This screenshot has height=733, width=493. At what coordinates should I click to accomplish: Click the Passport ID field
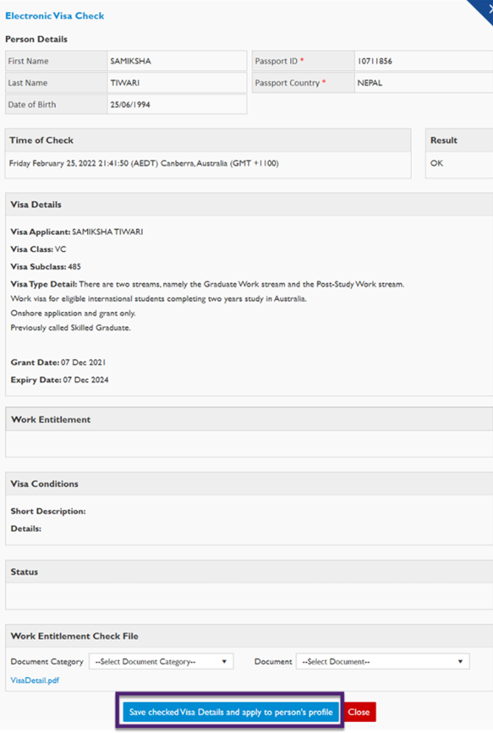pos(424,61)
